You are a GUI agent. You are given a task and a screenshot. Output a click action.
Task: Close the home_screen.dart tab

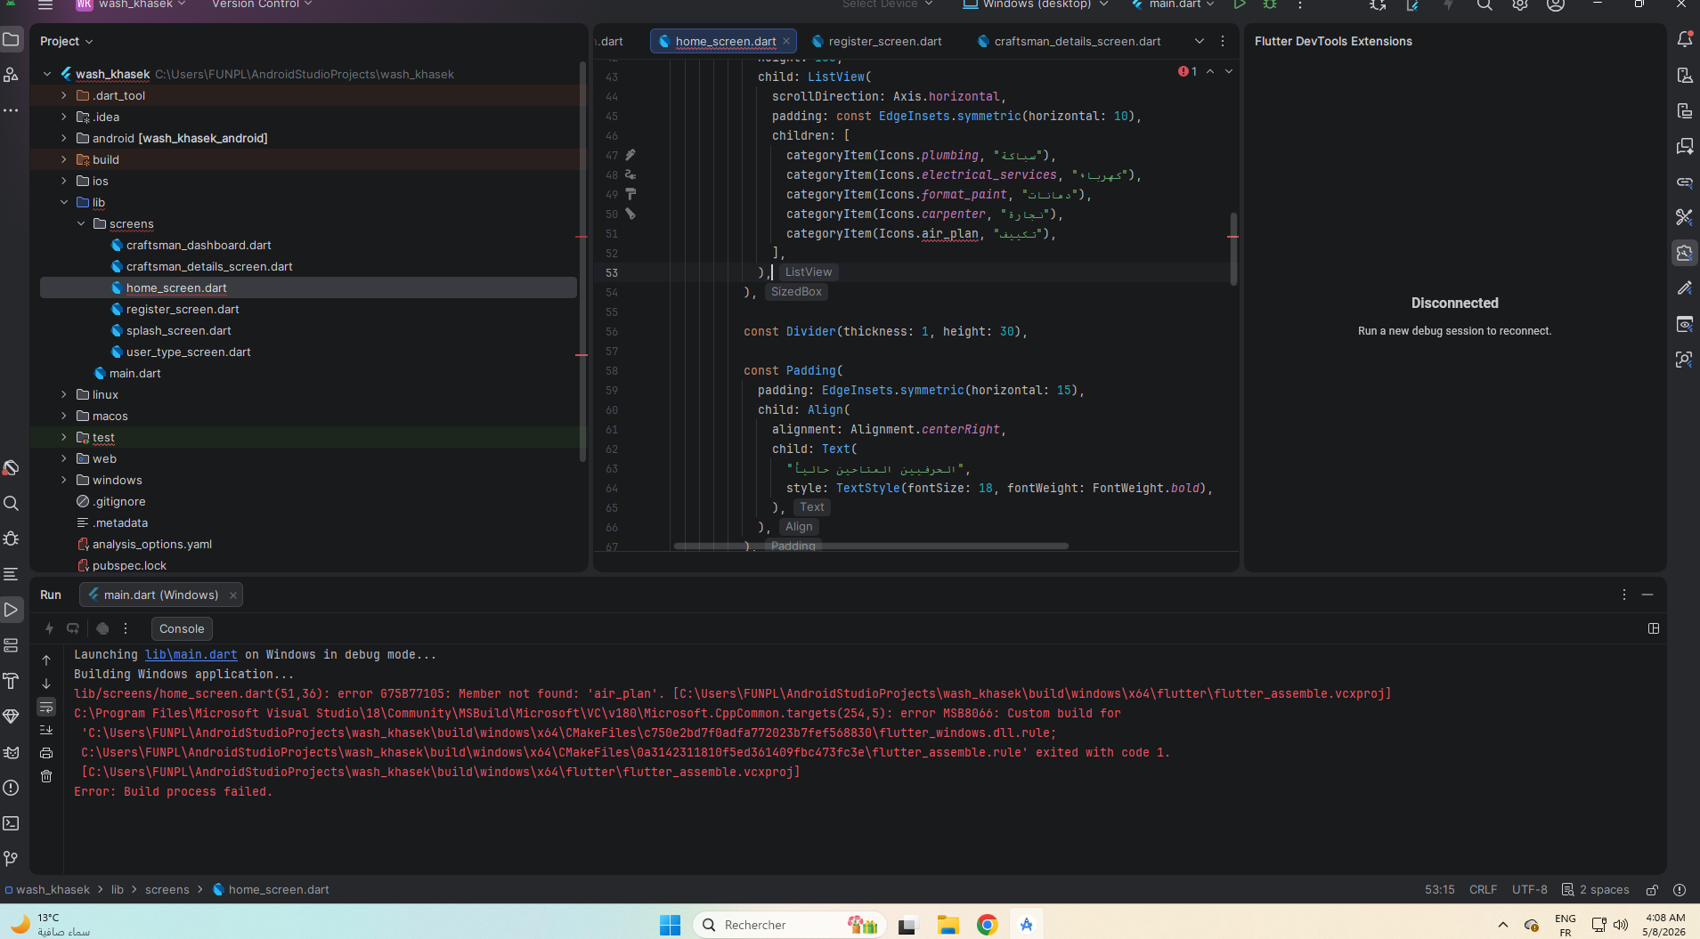786,41
